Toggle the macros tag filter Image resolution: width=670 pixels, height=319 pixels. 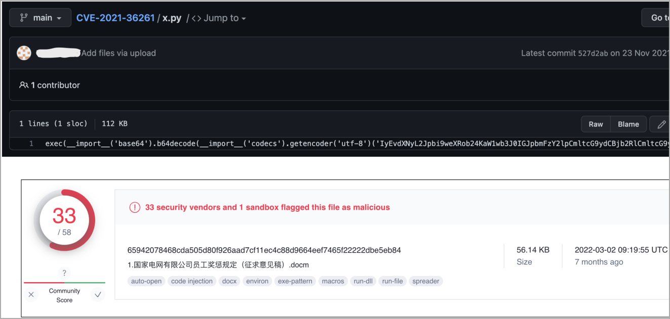coord(333,281)
